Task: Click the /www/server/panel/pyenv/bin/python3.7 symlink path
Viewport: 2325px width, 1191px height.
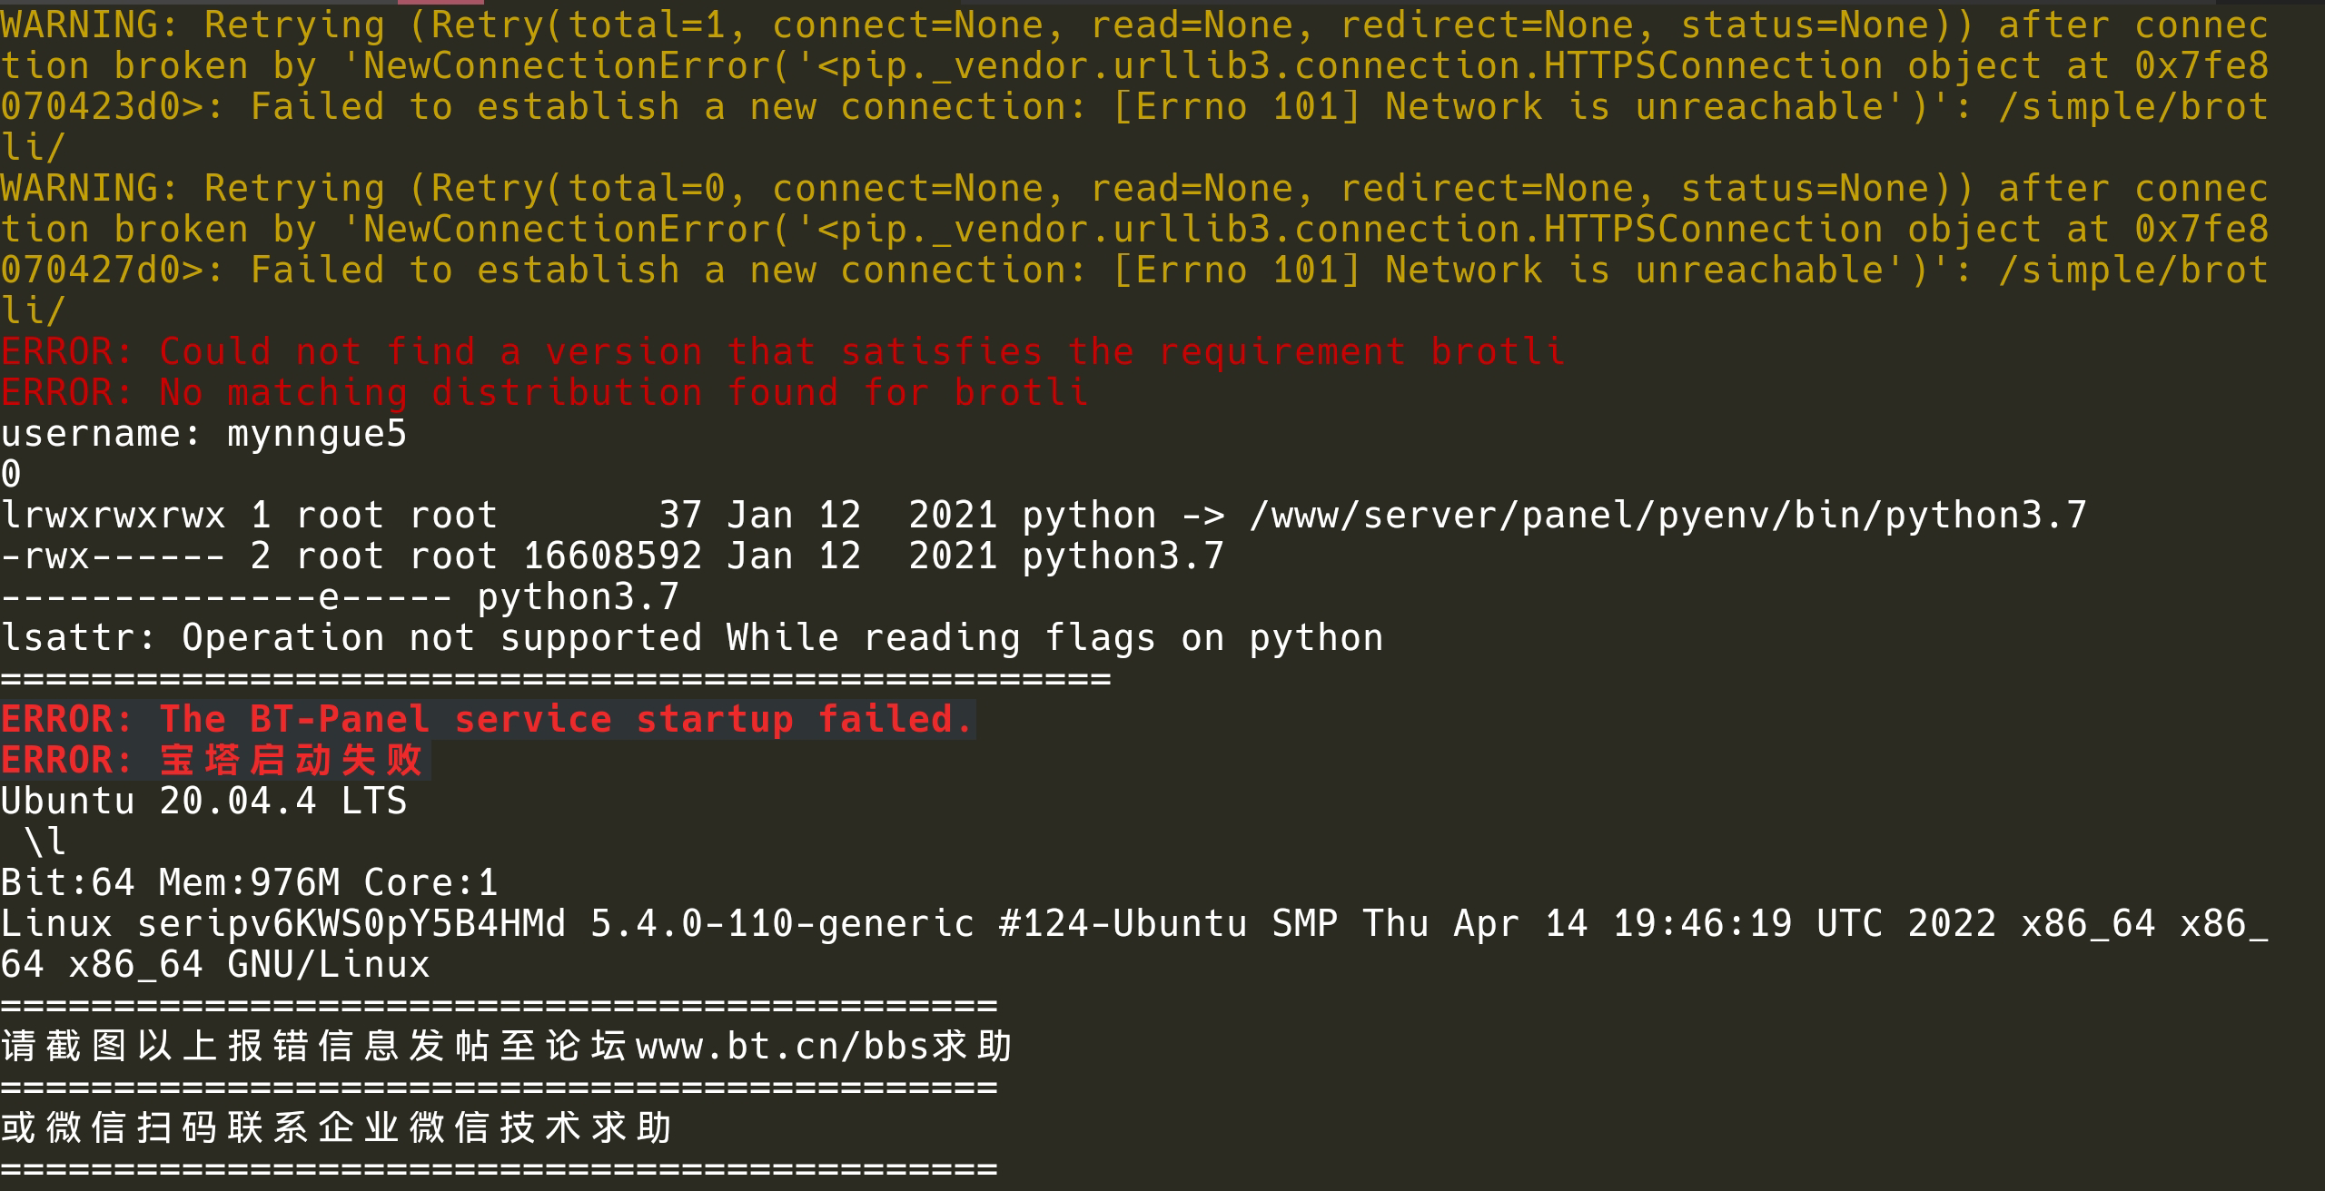Action: pos(1667,516)
